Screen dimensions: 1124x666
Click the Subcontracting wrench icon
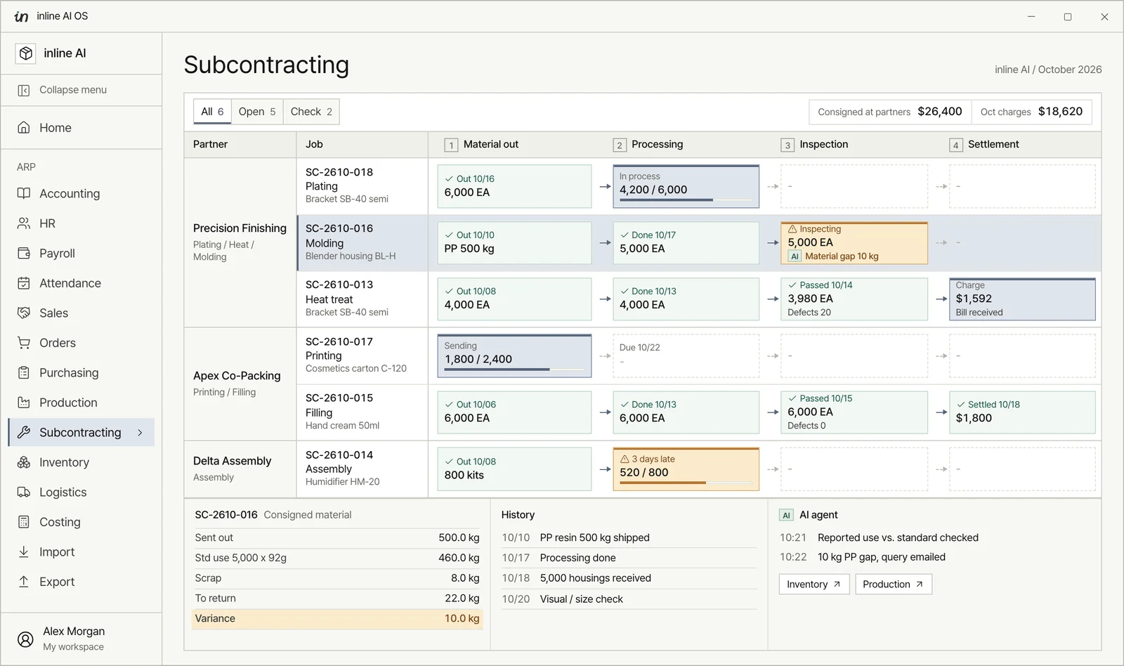click(x=24, y=432)
